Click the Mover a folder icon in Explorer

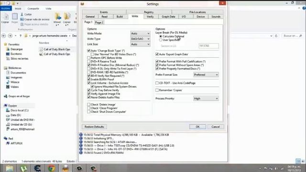click(x=57, y=17)
